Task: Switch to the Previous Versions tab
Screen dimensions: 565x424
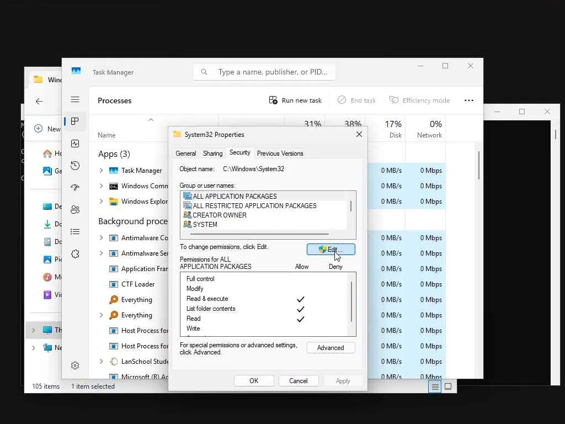Action: [x=280, y=153]
